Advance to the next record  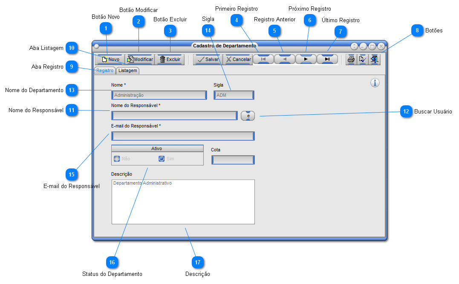click(x=306, y=59)
